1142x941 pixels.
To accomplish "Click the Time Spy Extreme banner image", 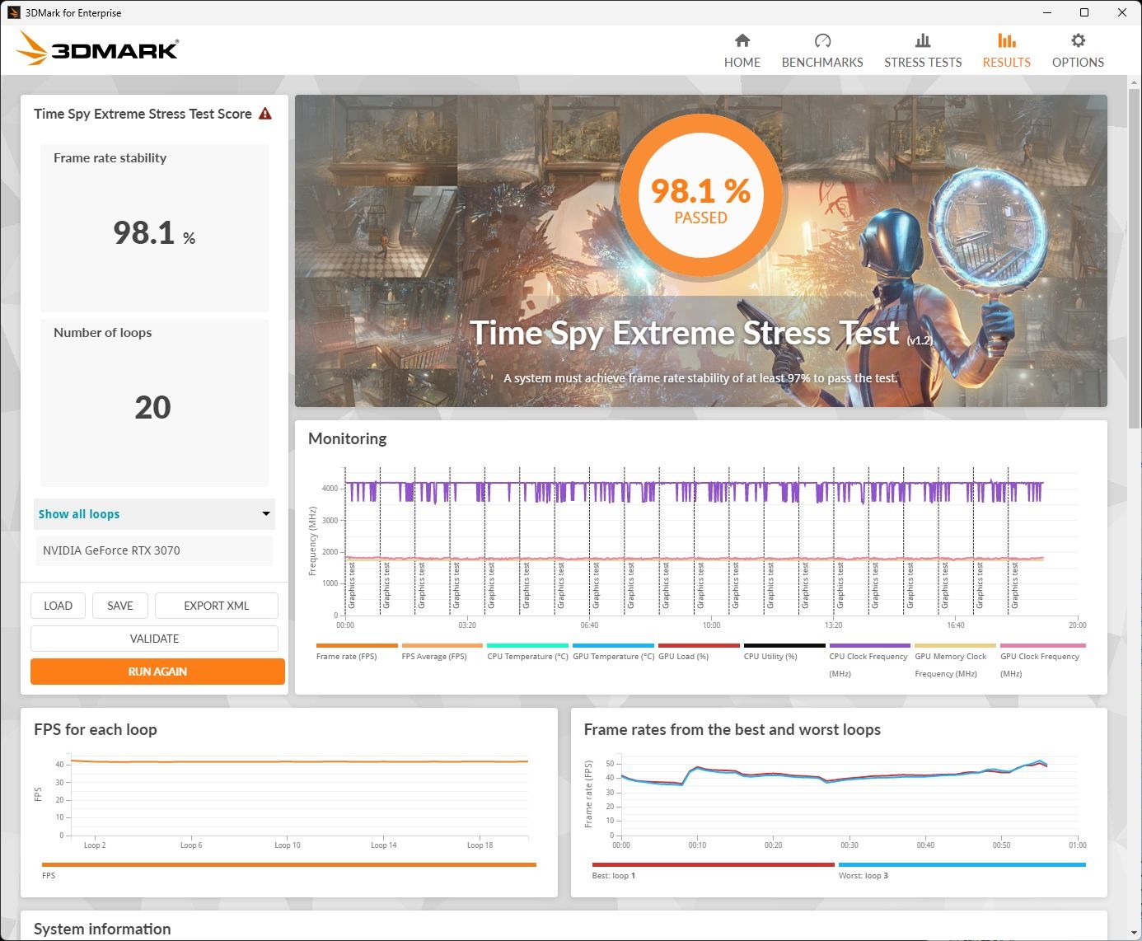I will pos(701,250).
